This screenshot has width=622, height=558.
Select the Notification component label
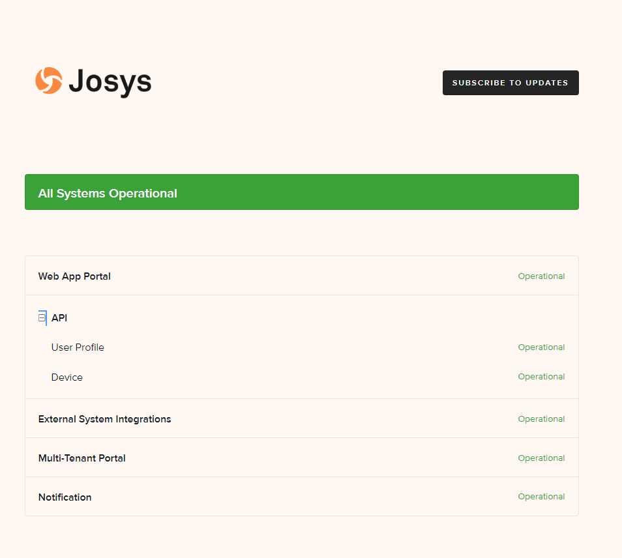point(65,497)
